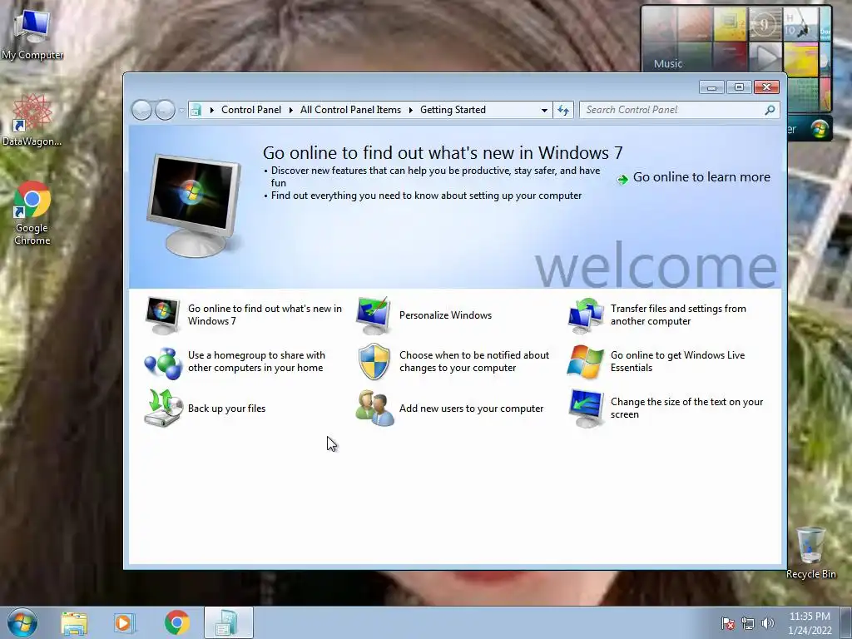Select 'Add new users to your computer' text
Image resolution: width=852 pixels, height=639 pixels.
pyautogui.click(x=471, y=408)
